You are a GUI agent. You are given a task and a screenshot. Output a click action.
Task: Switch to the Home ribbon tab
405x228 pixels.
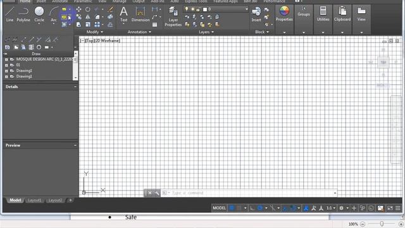[x=25, y=1]
